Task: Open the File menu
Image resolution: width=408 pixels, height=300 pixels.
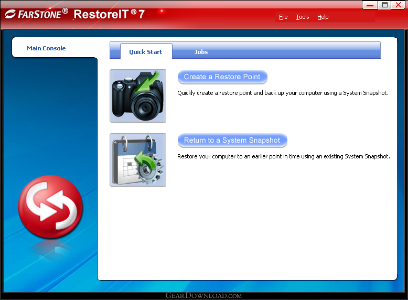Action: (283, 17)
